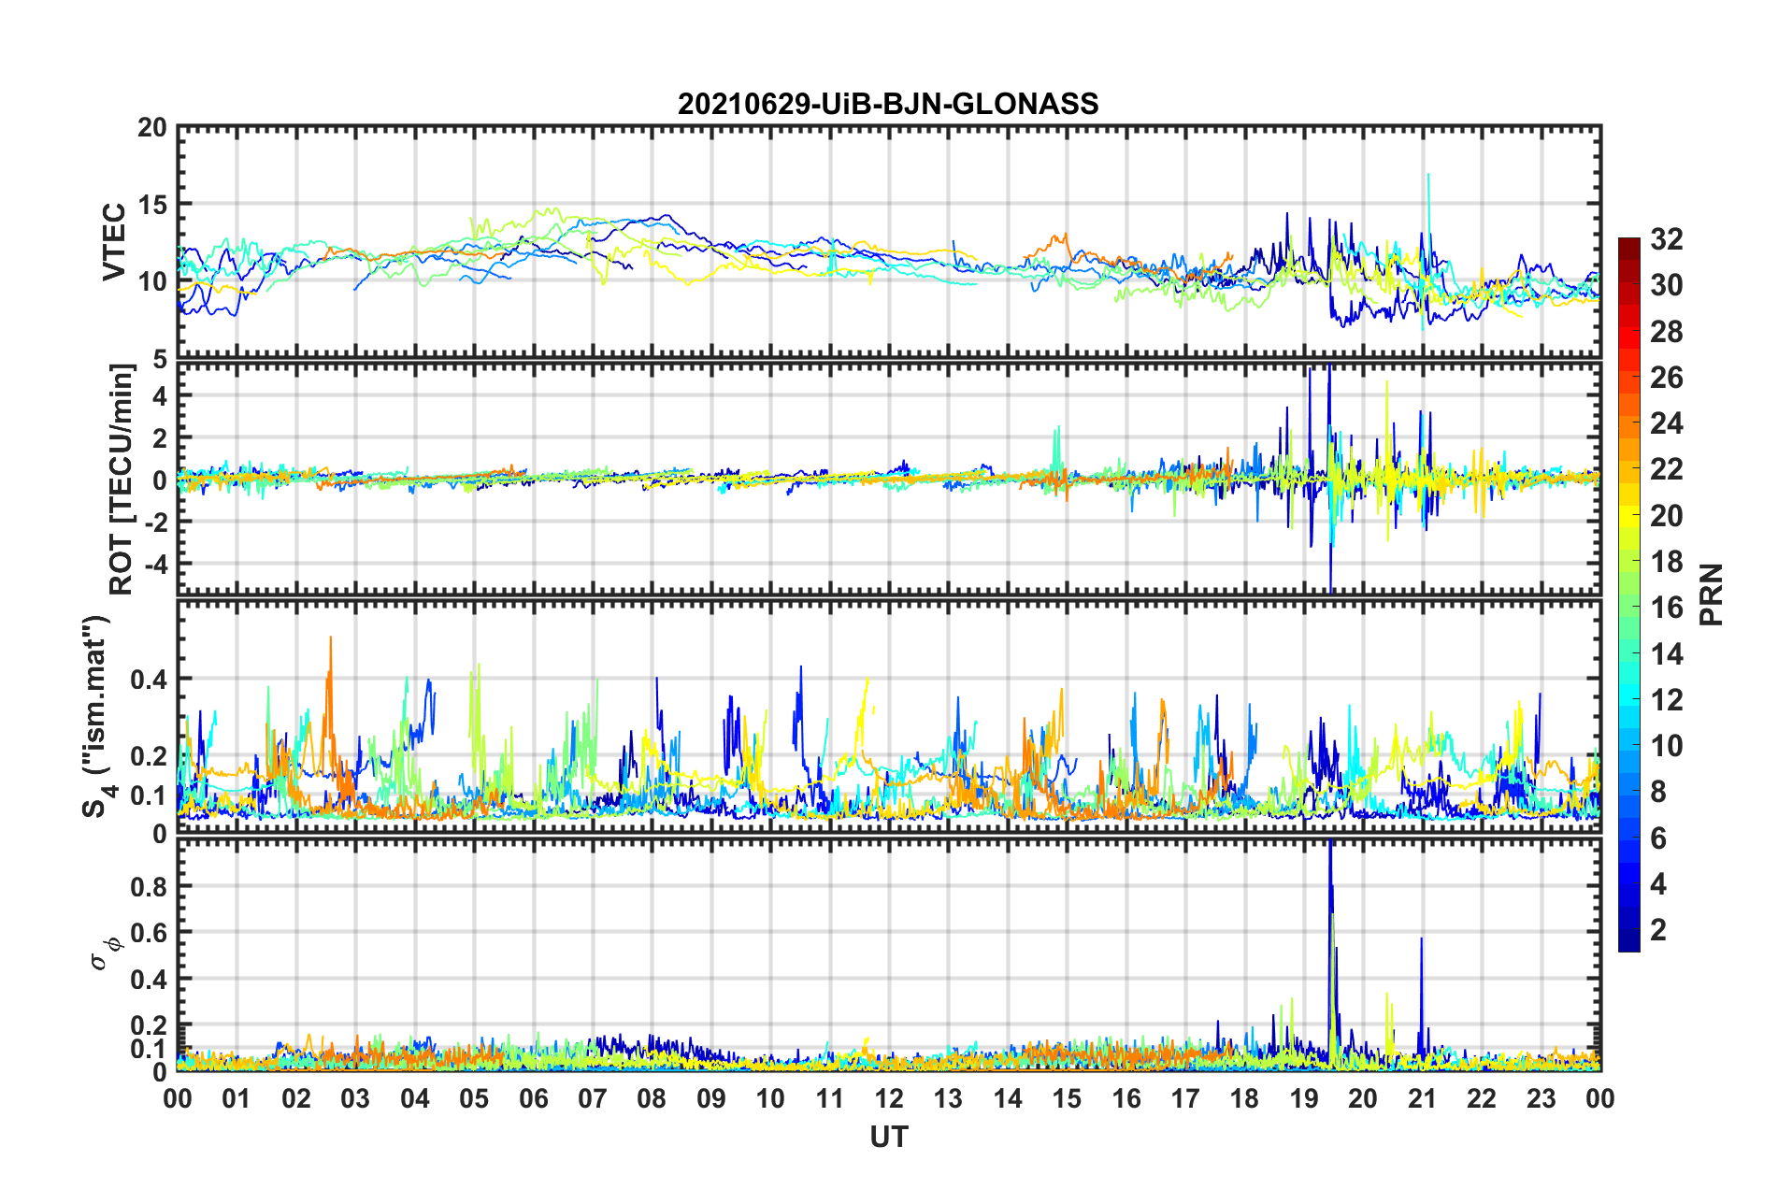Image resolution: width=1778 pixels, height=1189 pixels.
Task: Click the VTEC y-axis tick label 15
Action: tap(152, 205)
